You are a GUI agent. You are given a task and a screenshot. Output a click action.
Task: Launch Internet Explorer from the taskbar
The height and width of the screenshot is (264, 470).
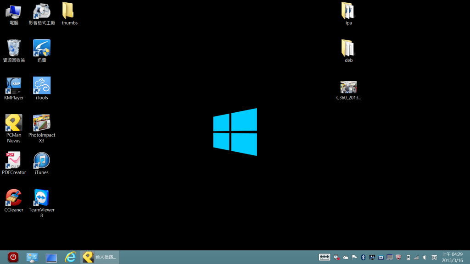point(70,257)
